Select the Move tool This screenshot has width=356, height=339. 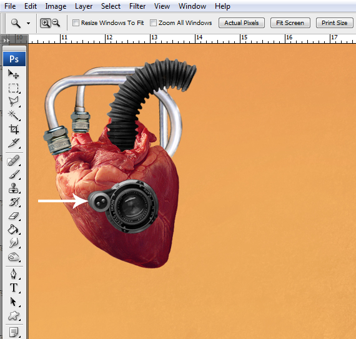click(14, 74)
